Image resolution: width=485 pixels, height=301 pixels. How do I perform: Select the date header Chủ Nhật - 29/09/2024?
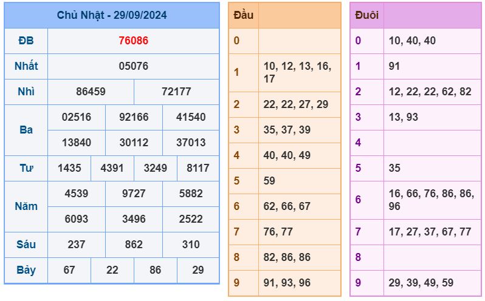[x=112, y=15]
